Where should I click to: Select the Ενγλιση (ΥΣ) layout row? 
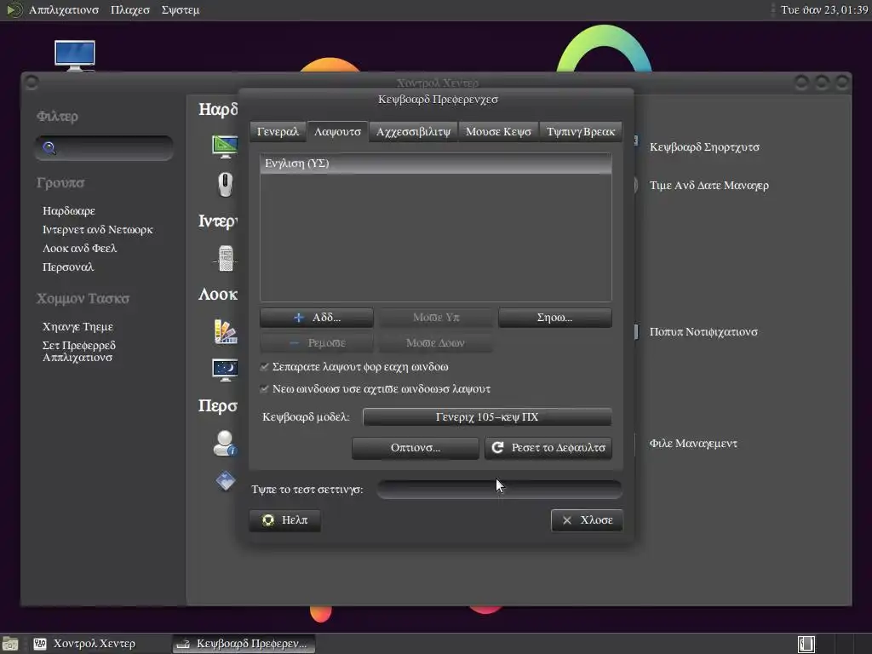click(436, 163)
